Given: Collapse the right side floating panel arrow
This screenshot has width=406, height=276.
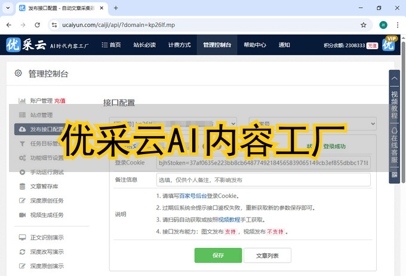Looking at the screenshot, I should (394, 78).
